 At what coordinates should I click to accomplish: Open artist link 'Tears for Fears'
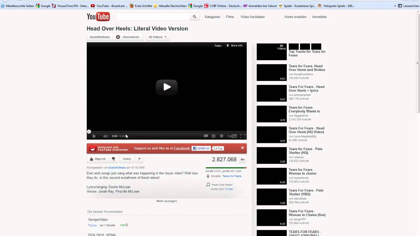point(232,176)
